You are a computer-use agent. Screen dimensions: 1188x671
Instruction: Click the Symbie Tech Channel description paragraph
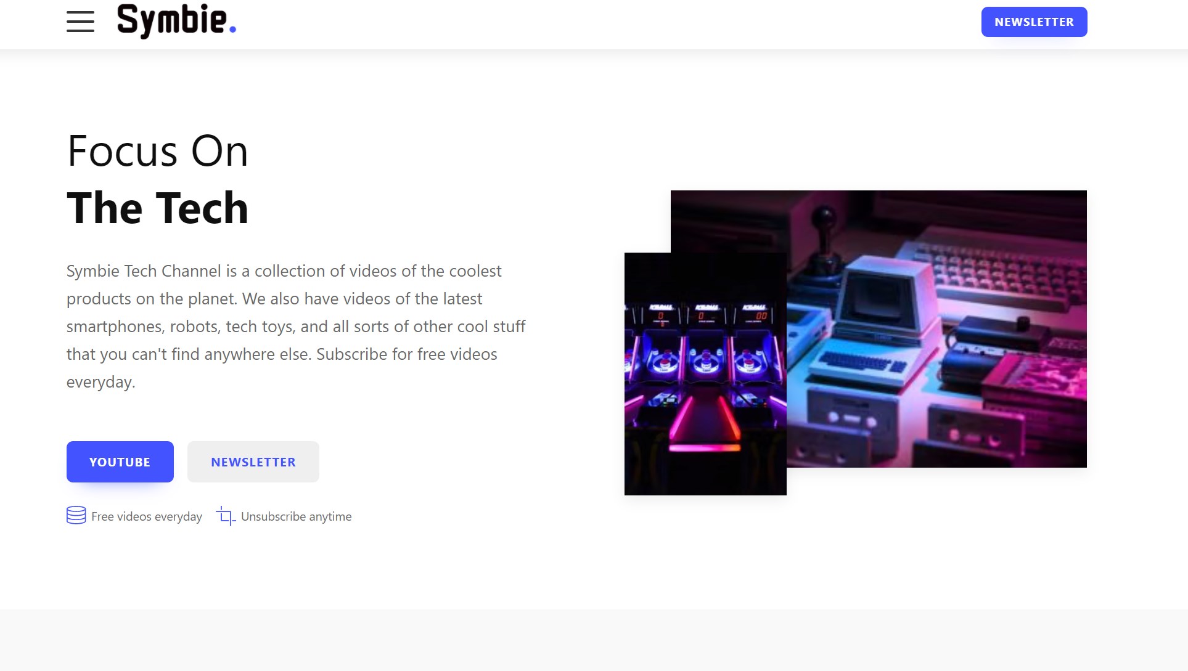click(296, 326)
